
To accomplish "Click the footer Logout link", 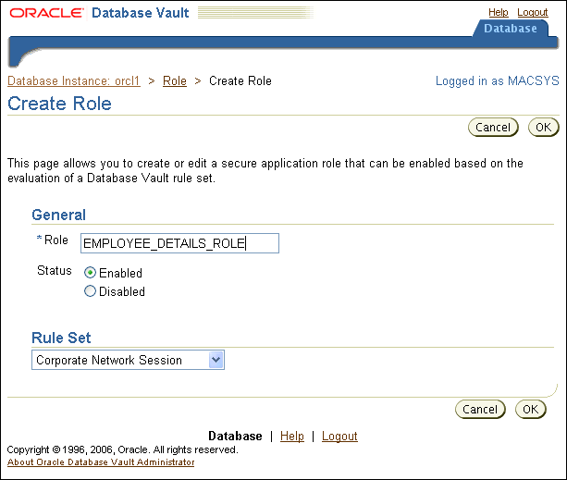I will tap(339, 436).
